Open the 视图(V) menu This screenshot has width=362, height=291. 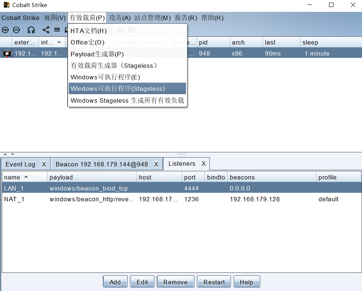(x=55, y=18)
